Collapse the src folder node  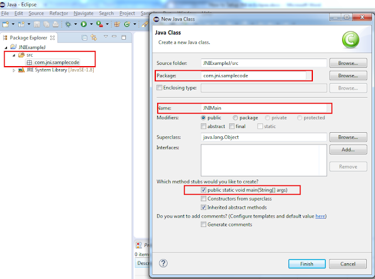(x=13, y=55)
